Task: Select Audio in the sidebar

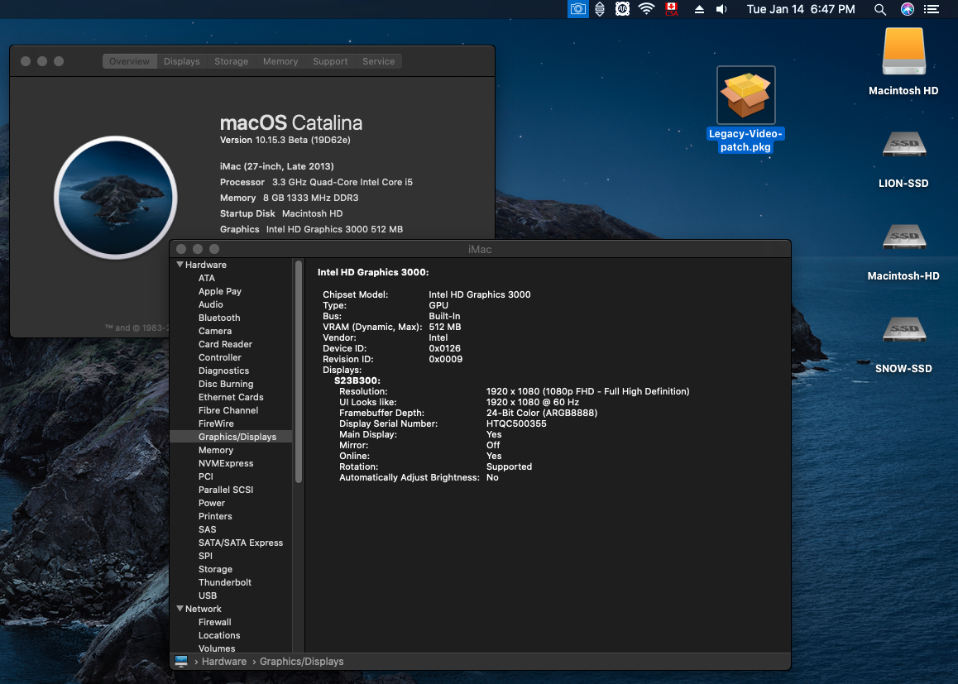Action: 211,304
